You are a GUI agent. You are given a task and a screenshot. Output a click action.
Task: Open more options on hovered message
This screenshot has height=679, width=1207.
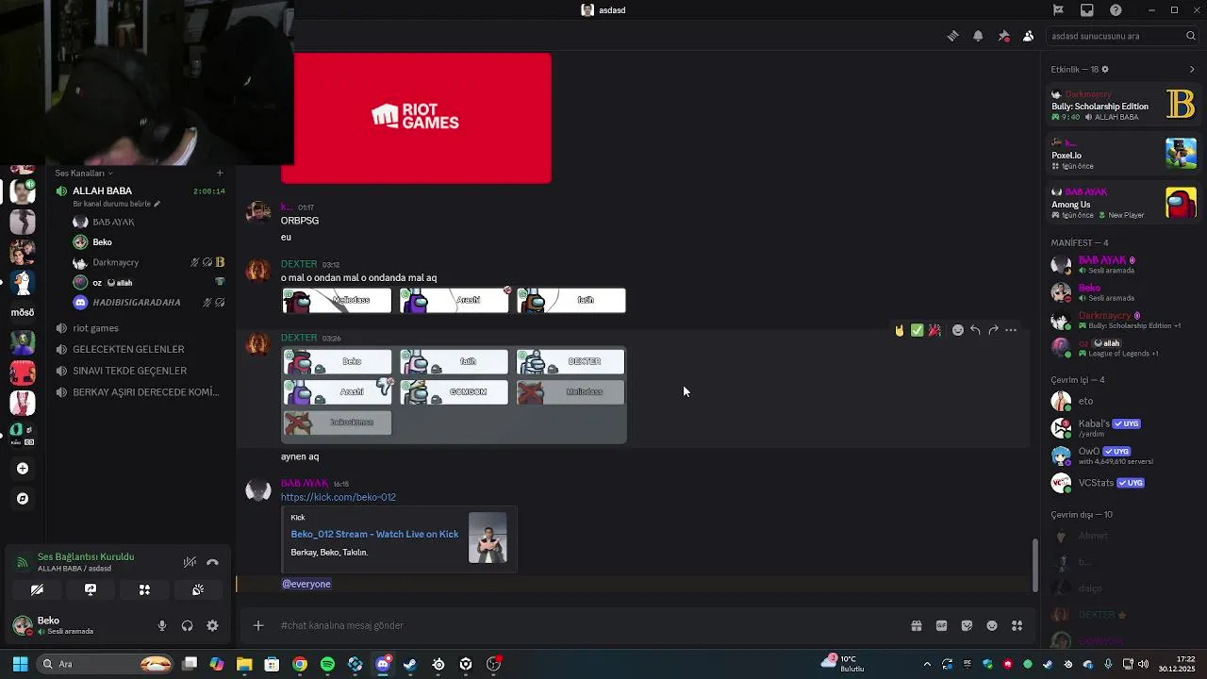pyautogui.click(x=1011, y=330)
